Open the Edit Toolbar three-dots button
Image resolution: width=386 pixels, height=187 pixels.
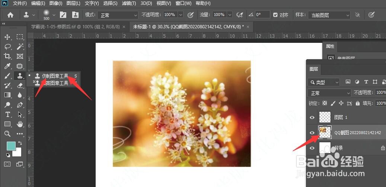20,134
